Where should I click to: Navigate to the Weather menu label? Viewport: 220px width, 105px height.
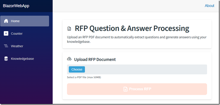pyautogui.click(x=17, y=46)
